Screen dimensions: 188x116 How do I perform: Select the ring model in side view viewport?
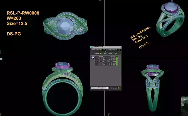pyautogui.click(x=153, y=88)
